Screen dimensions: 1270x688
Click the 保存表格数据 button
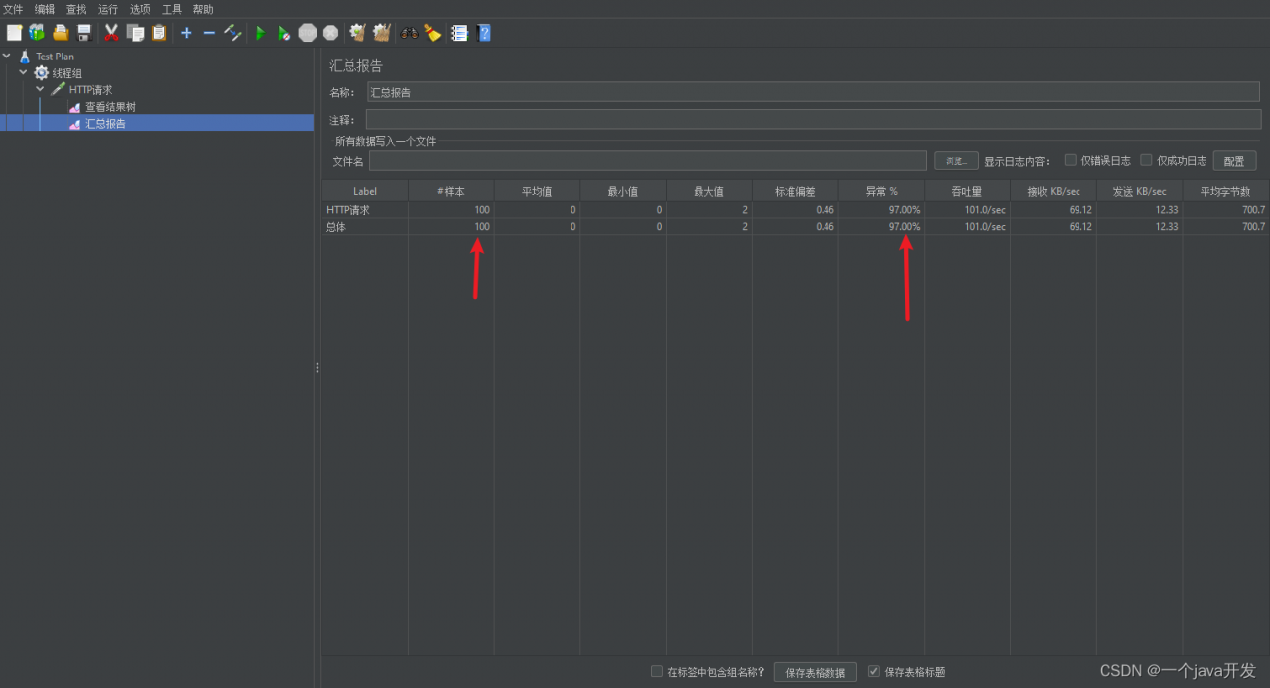[x=816, y=672]
